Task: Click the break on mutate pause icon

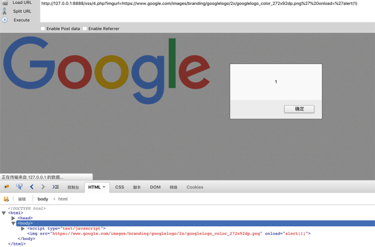Action: tap(6, 199)
